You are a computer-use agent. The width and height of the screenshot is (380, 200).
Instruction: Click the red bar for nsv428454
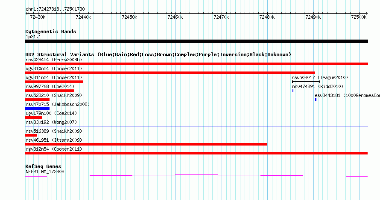196,64
